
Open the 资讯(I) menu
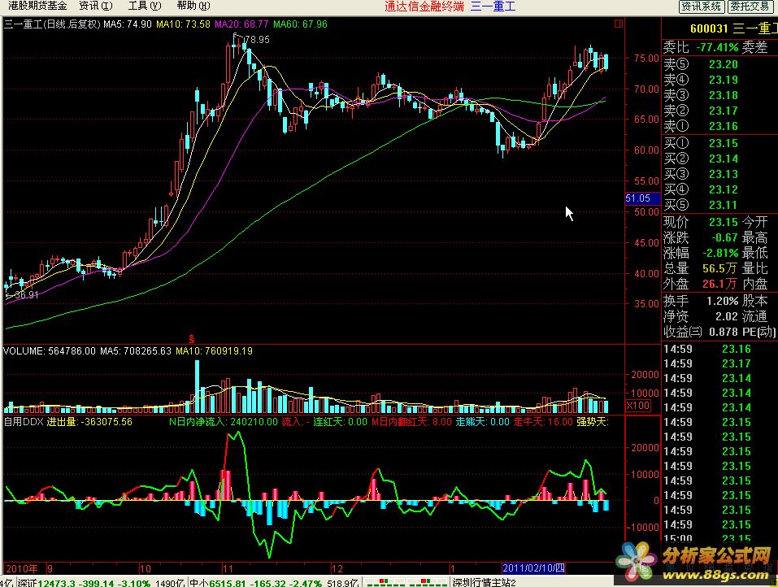point(96,6)
